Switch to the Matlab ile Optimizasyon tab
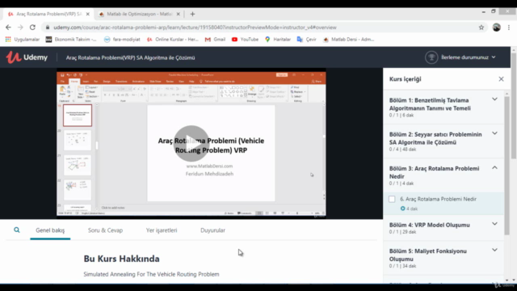The image size is (517, 291). (x=139, y=14)
